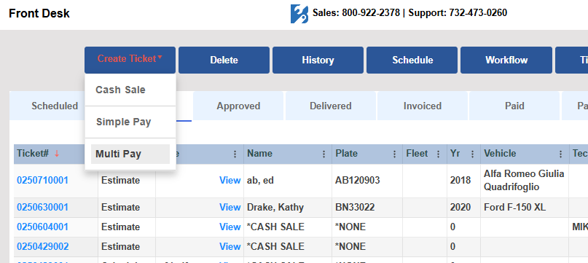Open Name column options menu
The width and height of the screenshot is (588, 263).
(x=324, y=154)
